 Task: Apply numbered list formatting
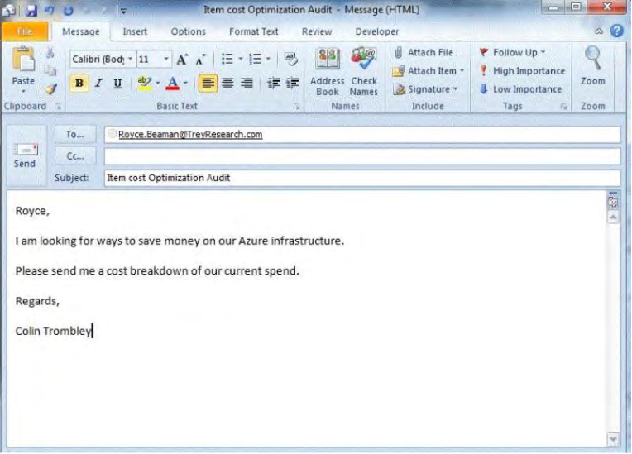coord(255,60)
